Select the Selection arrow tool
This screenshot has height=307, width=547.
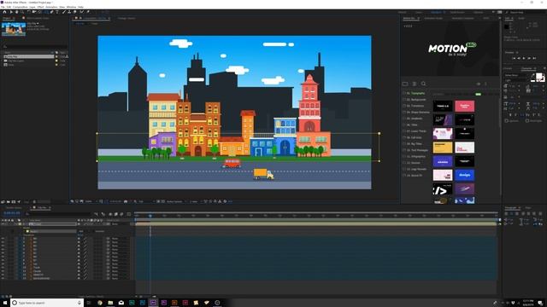(11, 11)
